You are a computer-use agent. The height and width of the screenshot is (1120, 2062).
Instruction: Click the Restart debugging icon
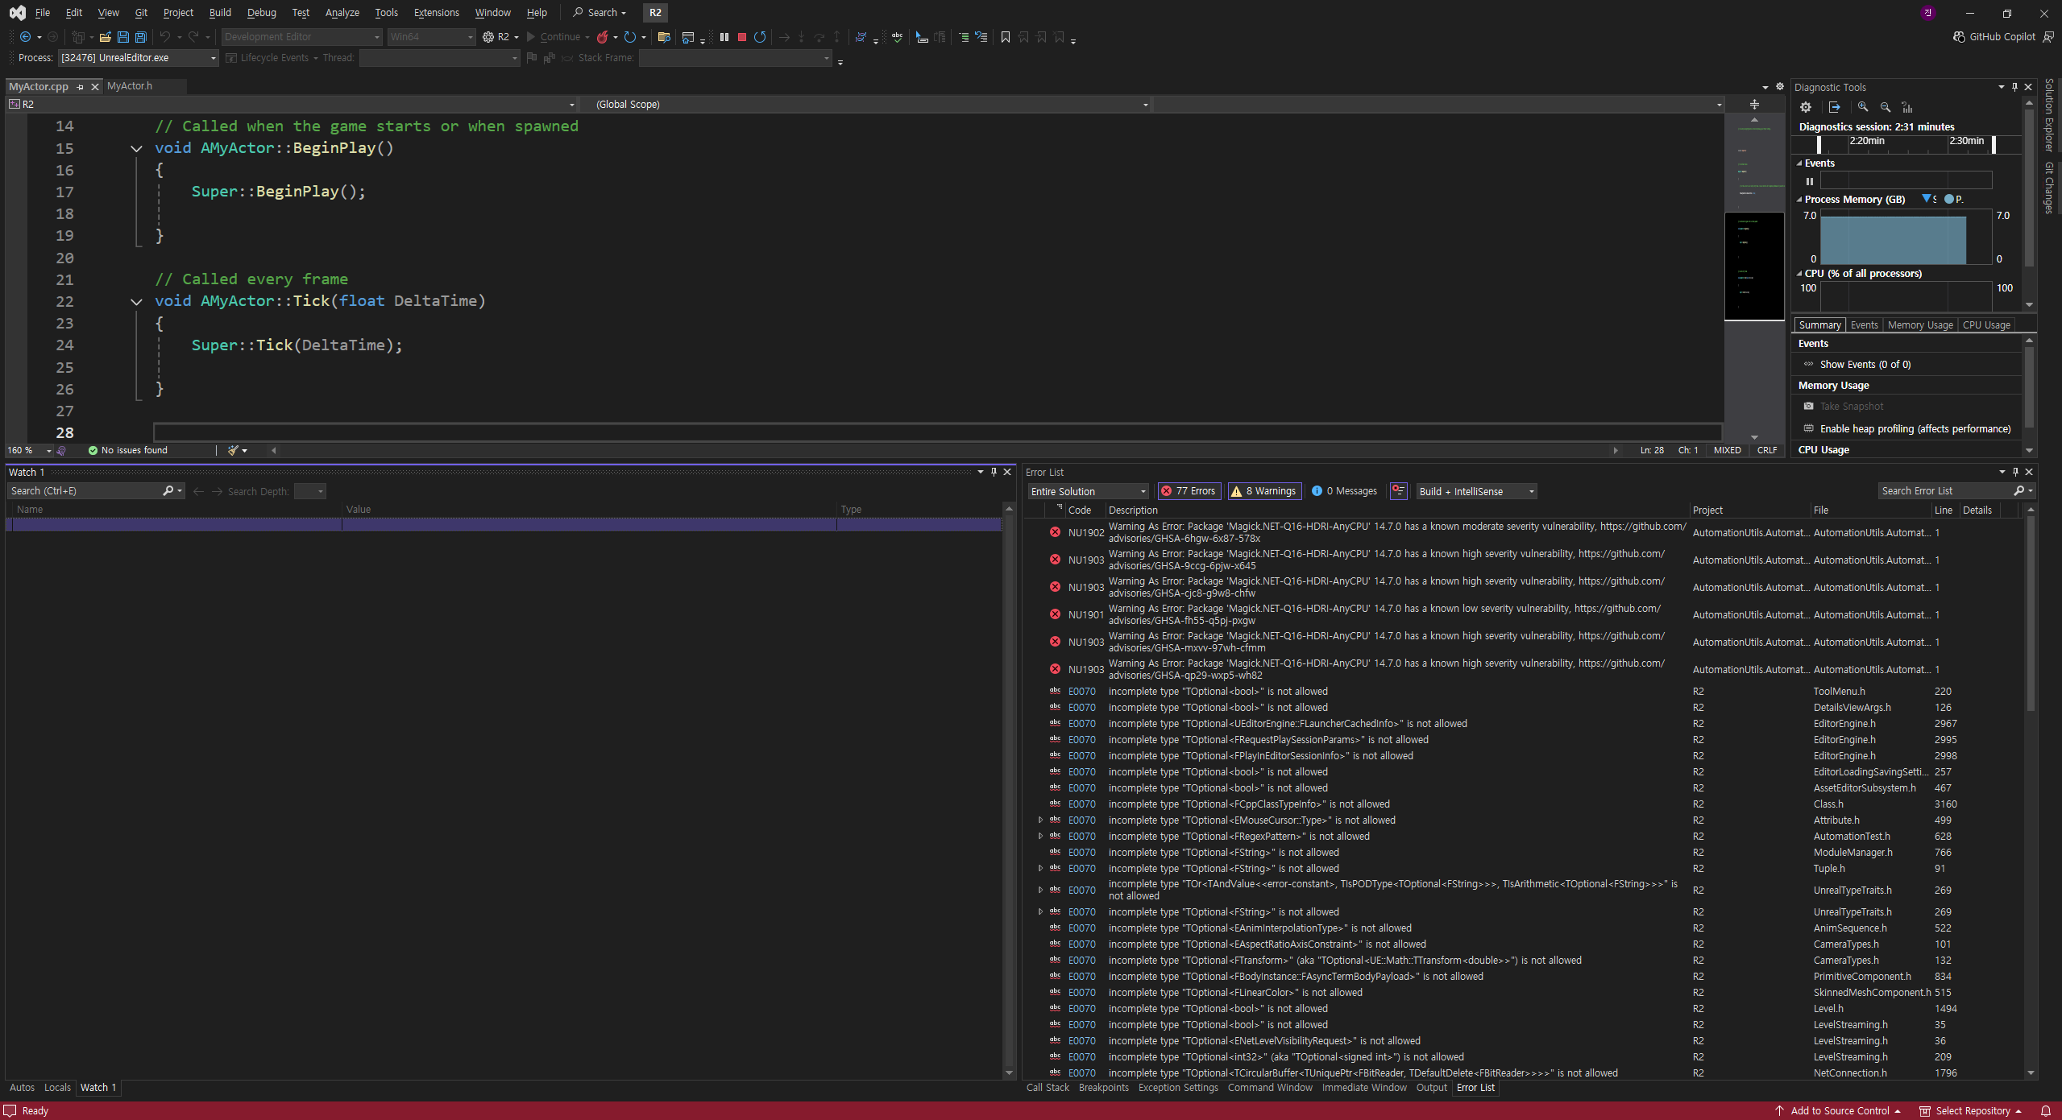point(760,37)
